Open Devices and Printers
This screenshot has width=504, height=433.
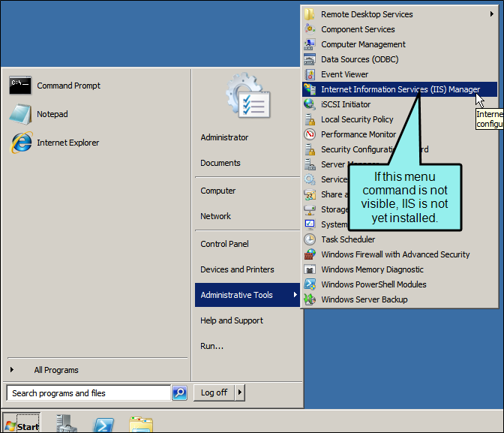(x=237, y=269)
